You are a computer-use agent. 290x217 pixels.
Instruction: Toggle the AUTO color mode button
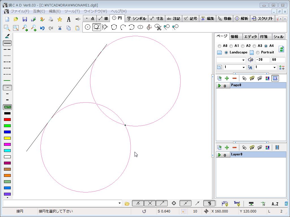coord(7,107)
